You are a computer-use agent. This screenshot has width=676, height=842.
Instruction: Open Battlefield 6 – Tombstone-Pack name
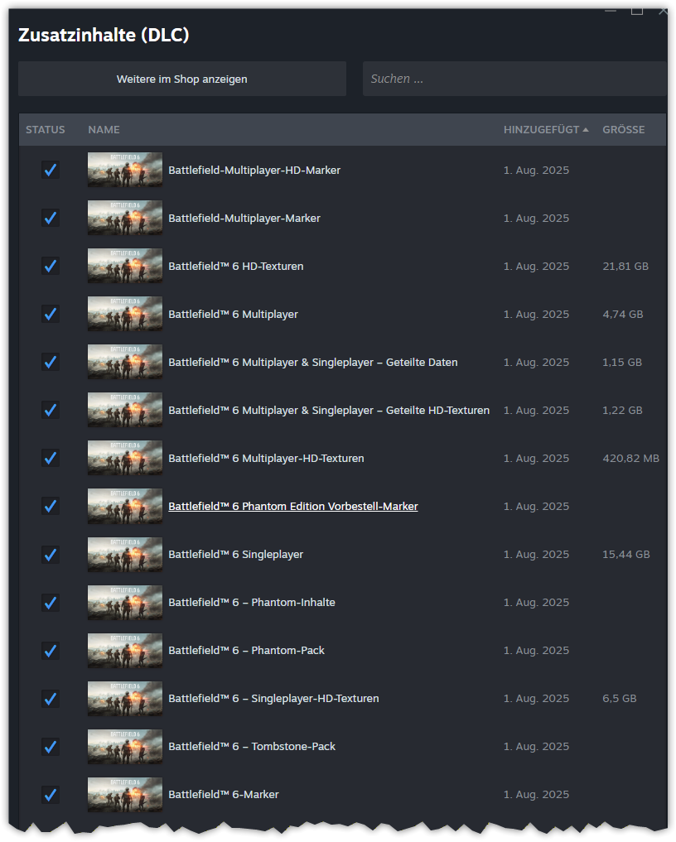pos(252,747)
